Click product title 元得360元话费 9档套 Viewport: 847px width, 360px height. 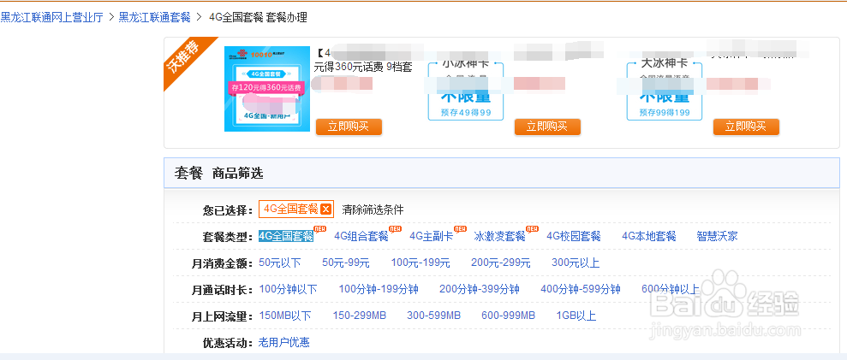pos(363,68)
